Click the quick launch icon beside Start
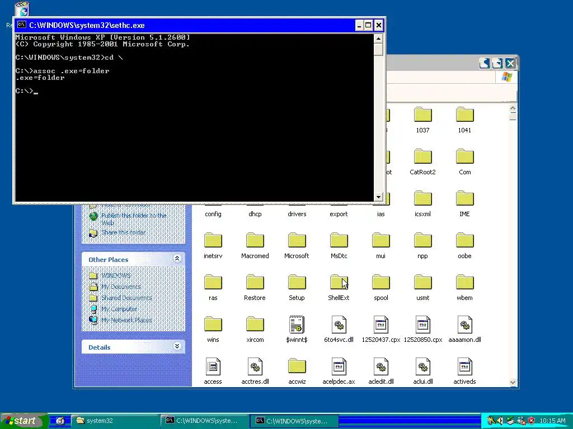Image resolution: width=573 pixels, height=429 pixels. pyautogui.click(x=60, y=421)
